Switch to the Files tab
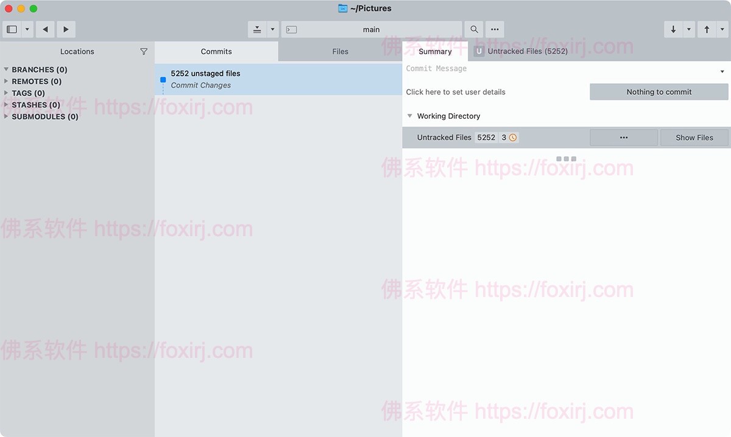Screen dimensions: 731x437 [340, 52]
